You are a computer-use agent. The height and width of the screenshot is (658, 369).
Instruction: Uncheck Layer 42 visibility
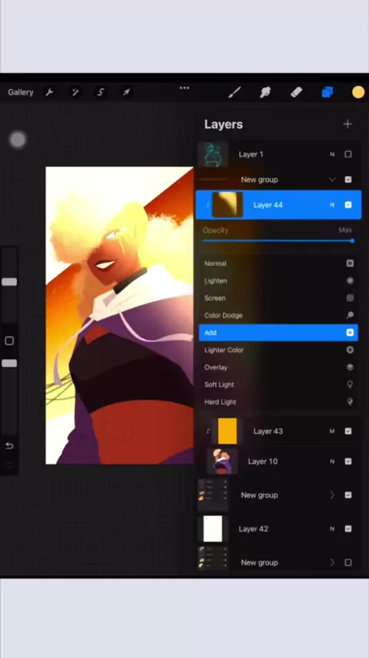(x=348, y=529)
